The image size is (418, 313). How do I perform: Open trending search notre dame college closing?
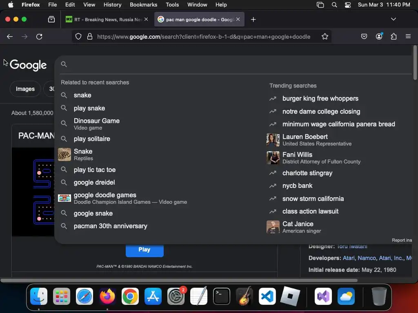pos(321,111)
